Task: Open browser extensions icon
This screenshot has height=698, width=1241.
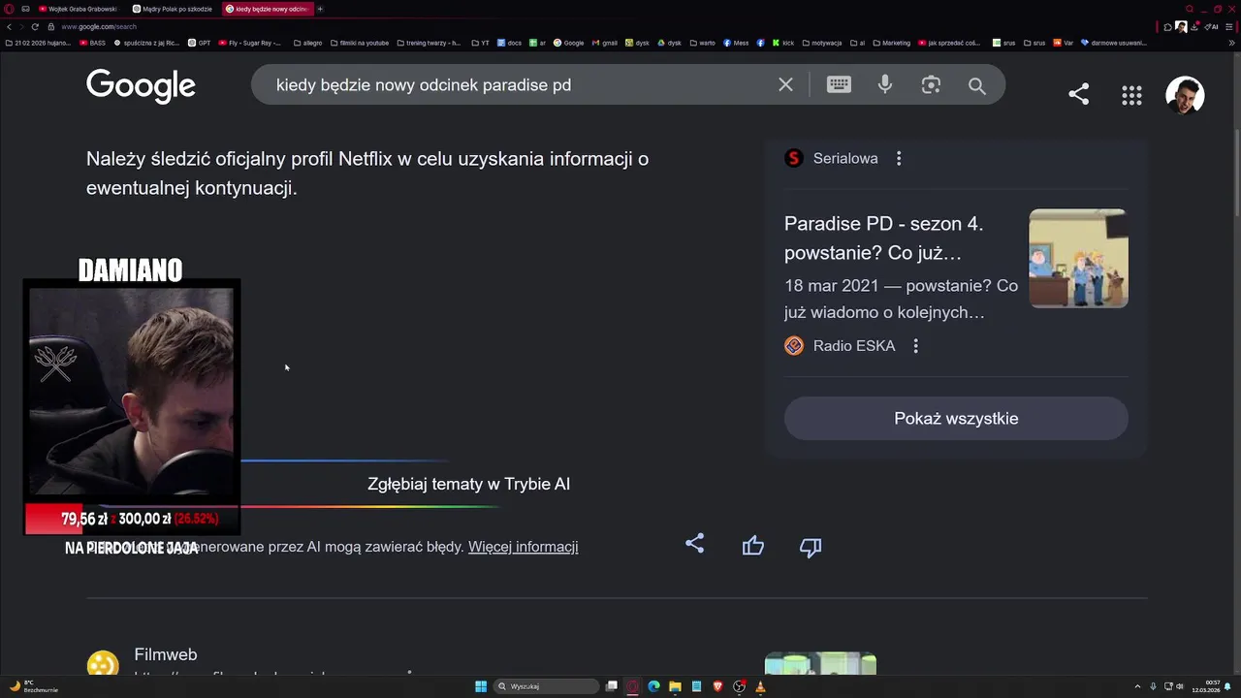Action: point(1168,27)
